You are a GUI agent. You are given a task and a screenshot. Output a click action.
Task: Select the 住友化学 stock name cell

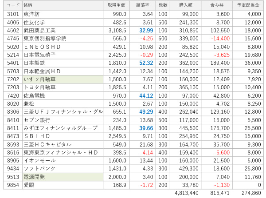63,22
